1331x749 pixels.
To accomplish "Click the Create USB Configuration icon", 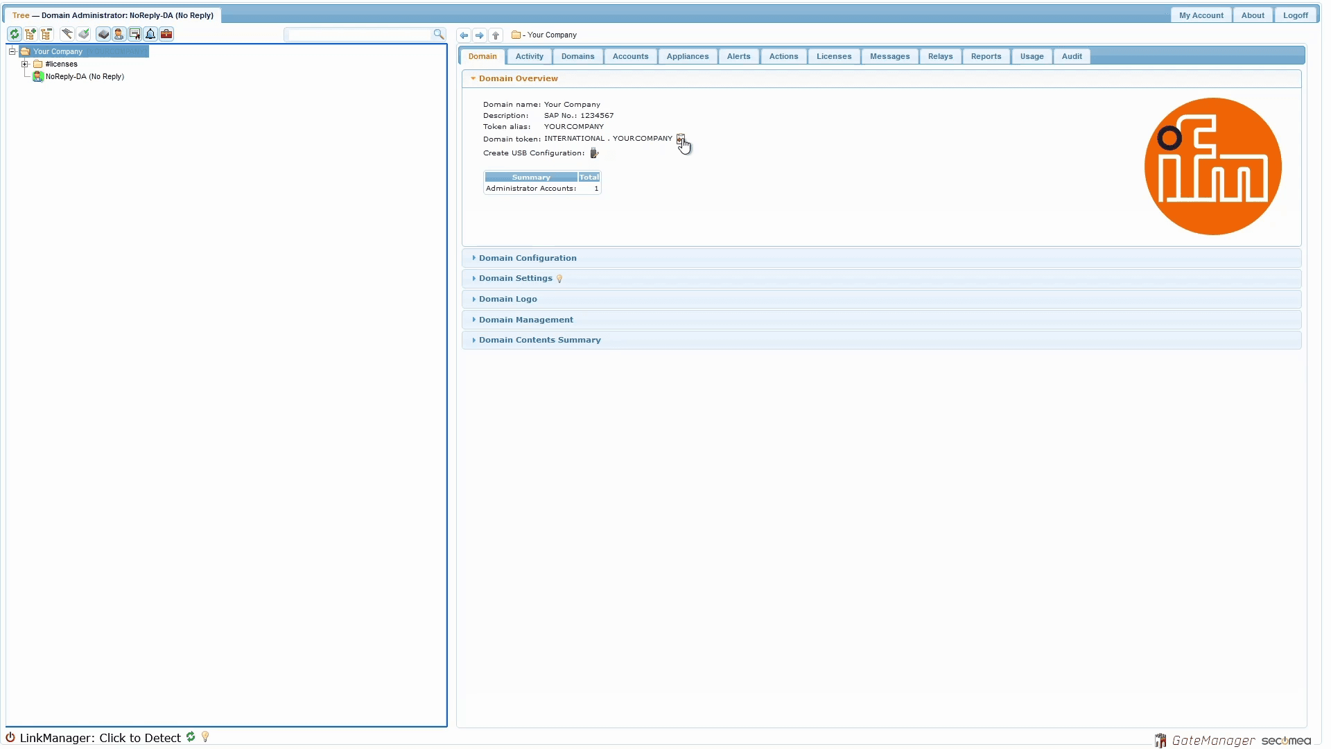I will coord(594,153).
